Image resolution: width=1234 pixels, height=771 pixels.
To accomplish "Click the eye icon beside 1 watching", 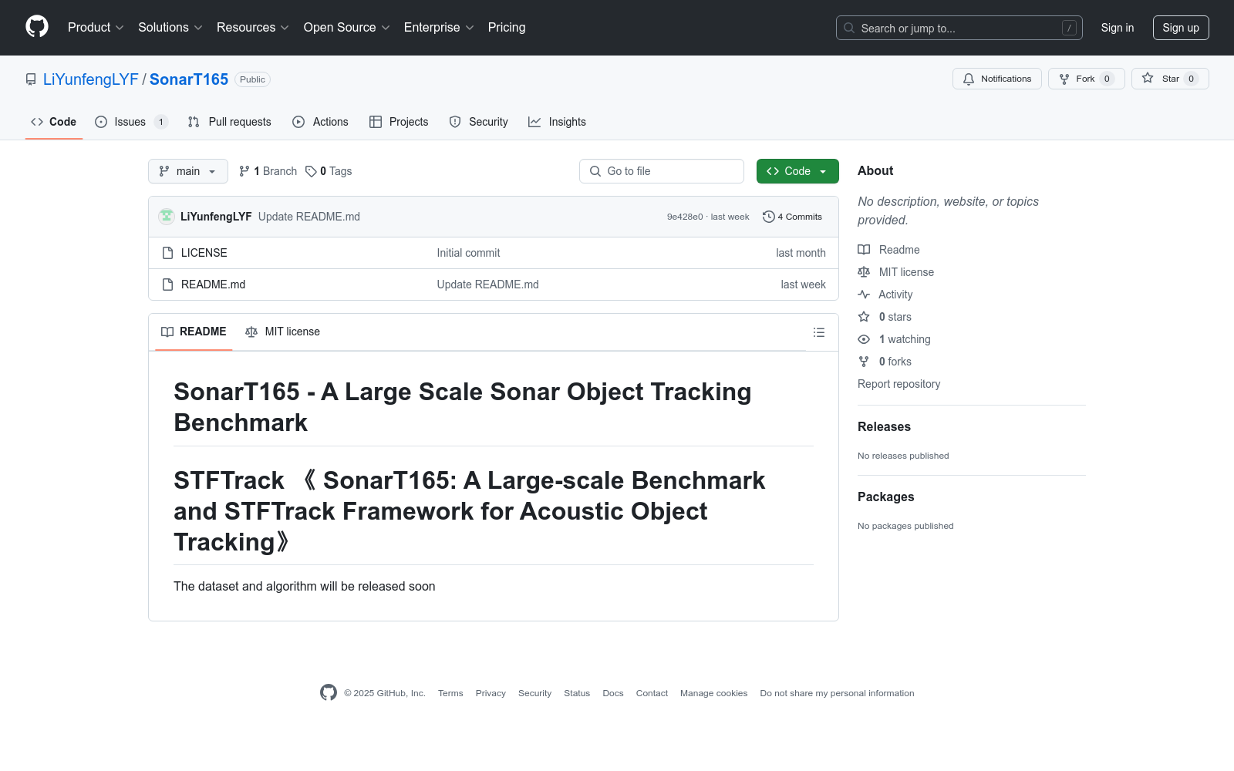I will pyautogui.click(x=864, y=339).
